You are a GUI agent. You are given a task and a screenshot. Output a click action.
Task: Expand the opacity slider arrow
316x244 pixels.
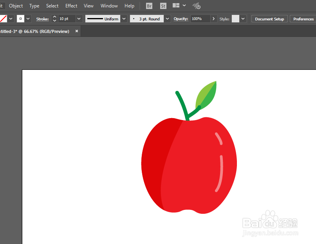point(214,19)
